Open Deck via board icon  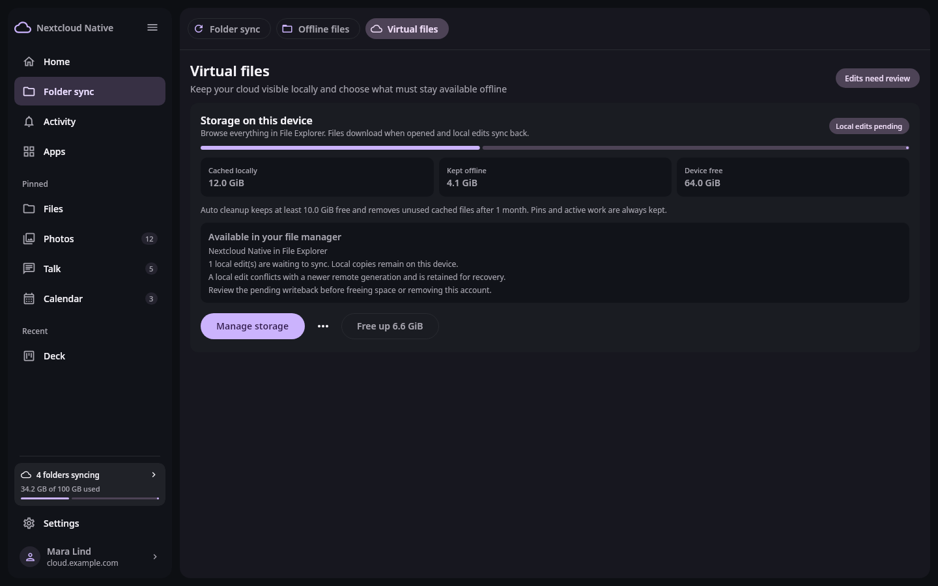pyautogui.click(x=29, y=356)
